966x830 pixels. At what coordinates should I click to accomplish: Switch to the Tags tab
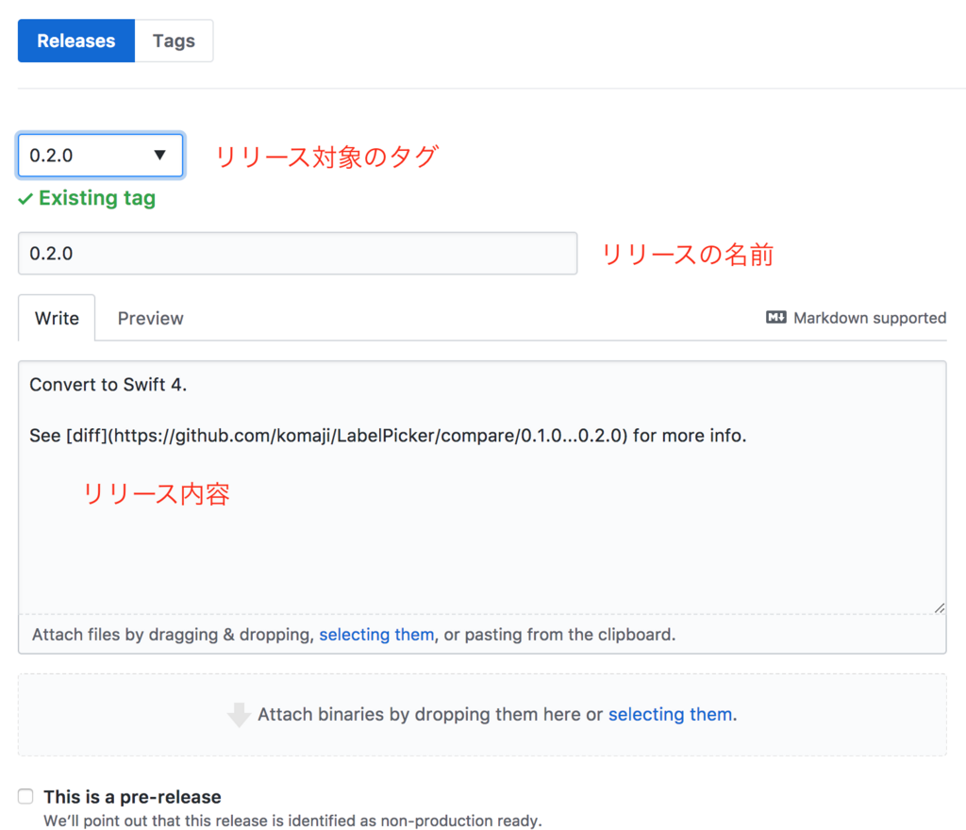[174, 41]
